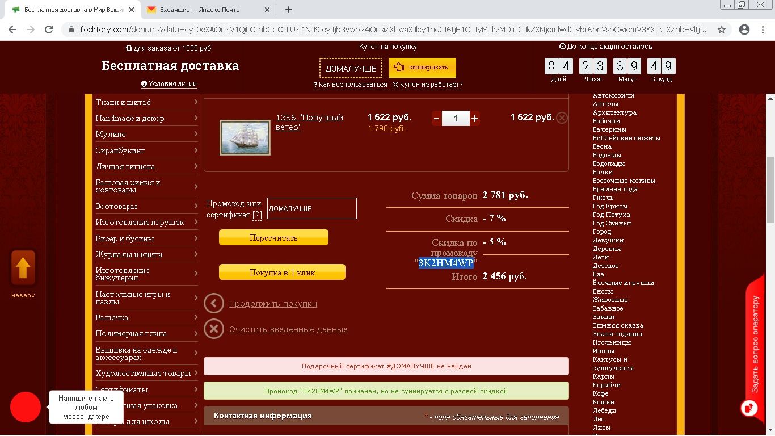Open the red messenger chat bubble

click(26, 407)
